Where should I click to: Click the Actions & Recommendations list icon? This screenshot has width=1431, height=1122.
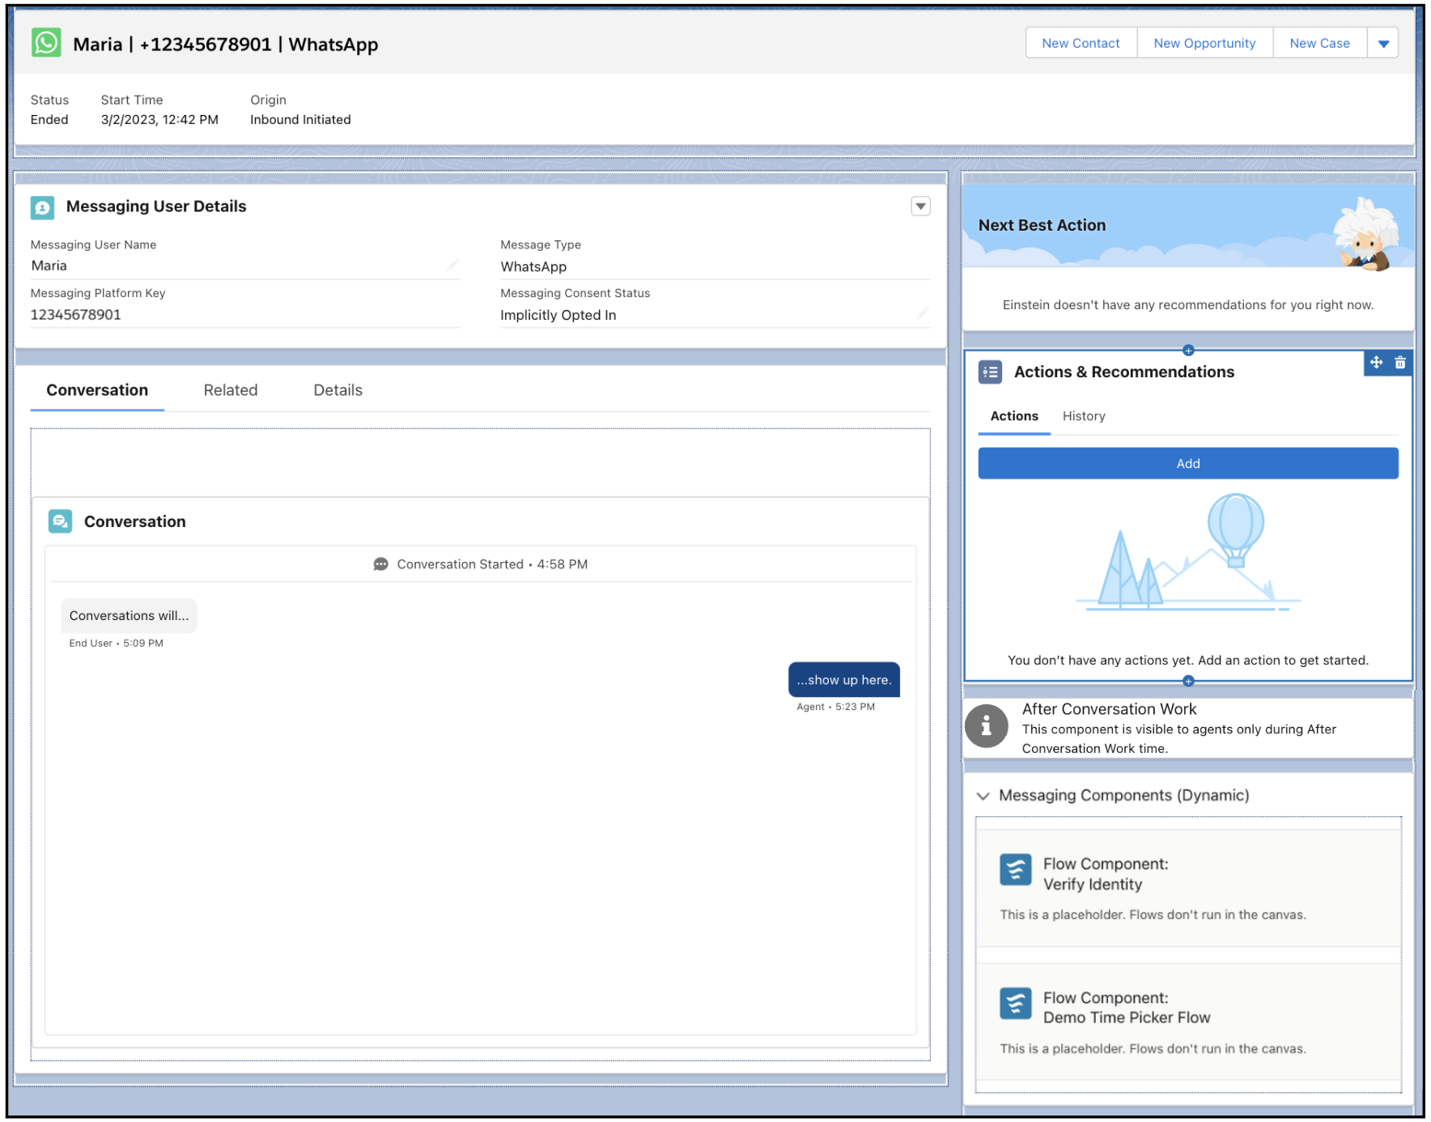[990, 372]
